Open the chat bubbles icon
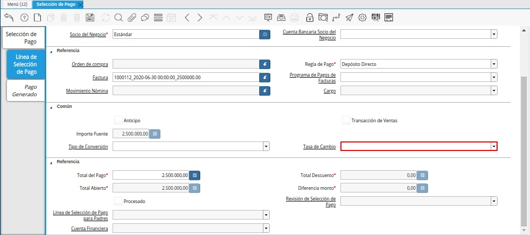 [x=144, y=18]
